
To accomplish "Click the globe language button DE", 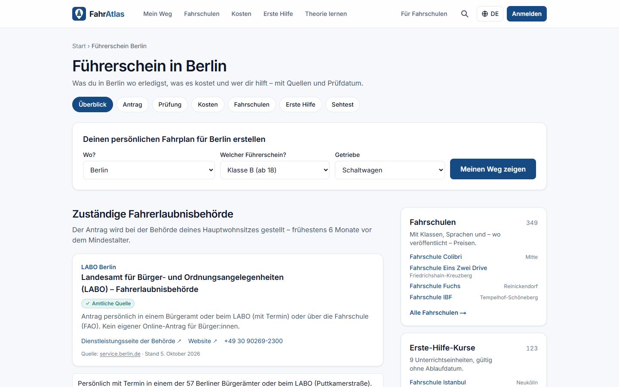I will click(490, 14).
